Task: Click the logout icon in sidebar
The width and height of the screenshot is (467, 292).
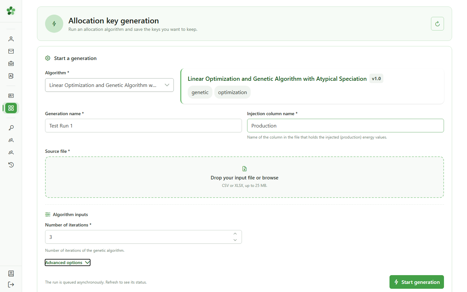Action: 11,285
